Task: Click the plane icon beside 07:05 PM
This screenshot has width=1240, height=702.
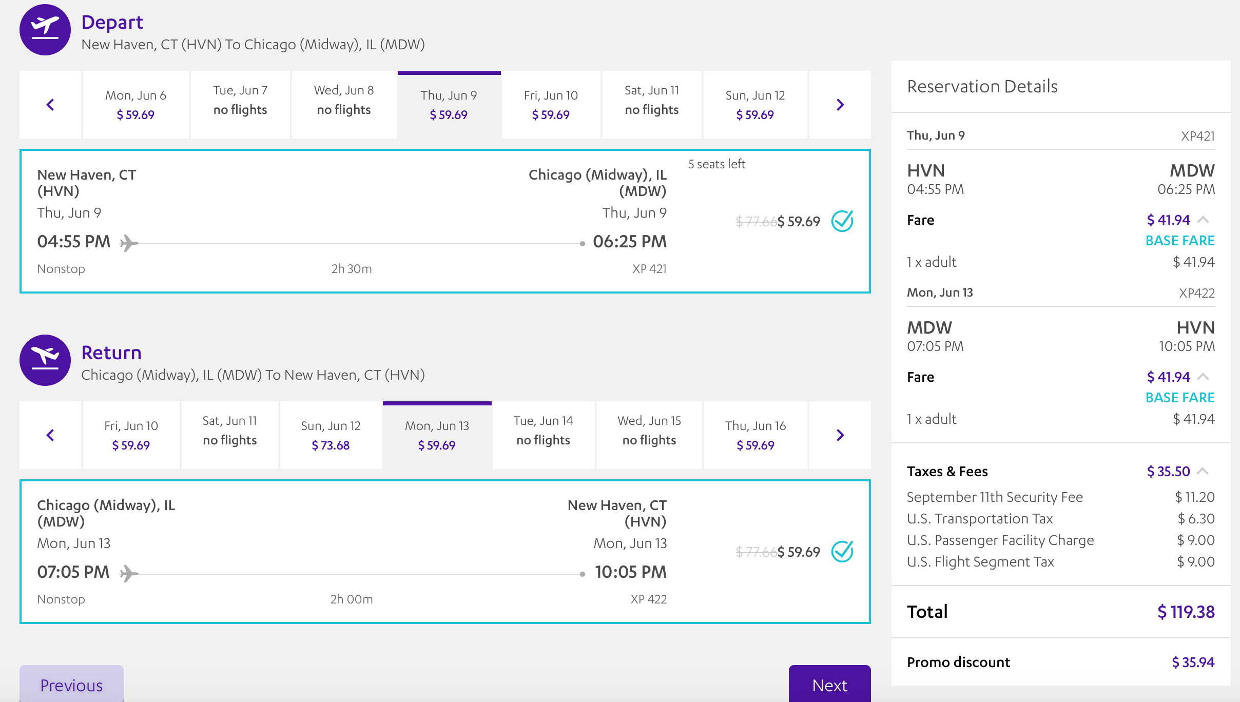Action: pos(129,573)
